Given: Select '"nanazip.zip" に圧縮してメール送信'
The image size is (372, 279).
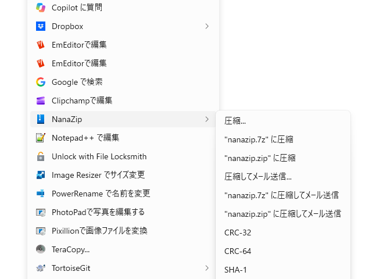Looking at the screenshot, I should [283, 214].
